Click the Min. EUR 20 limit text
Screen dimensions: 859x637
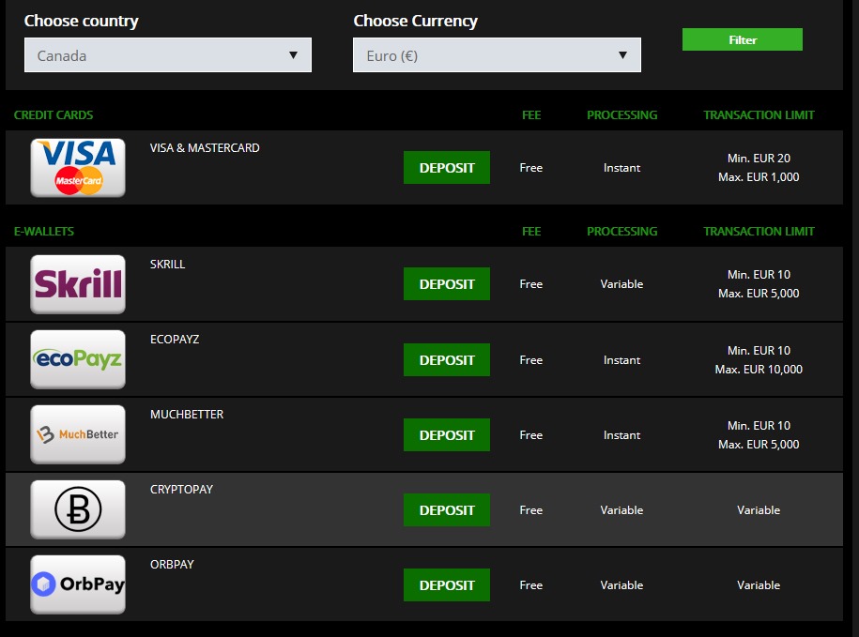pos(759,159)
